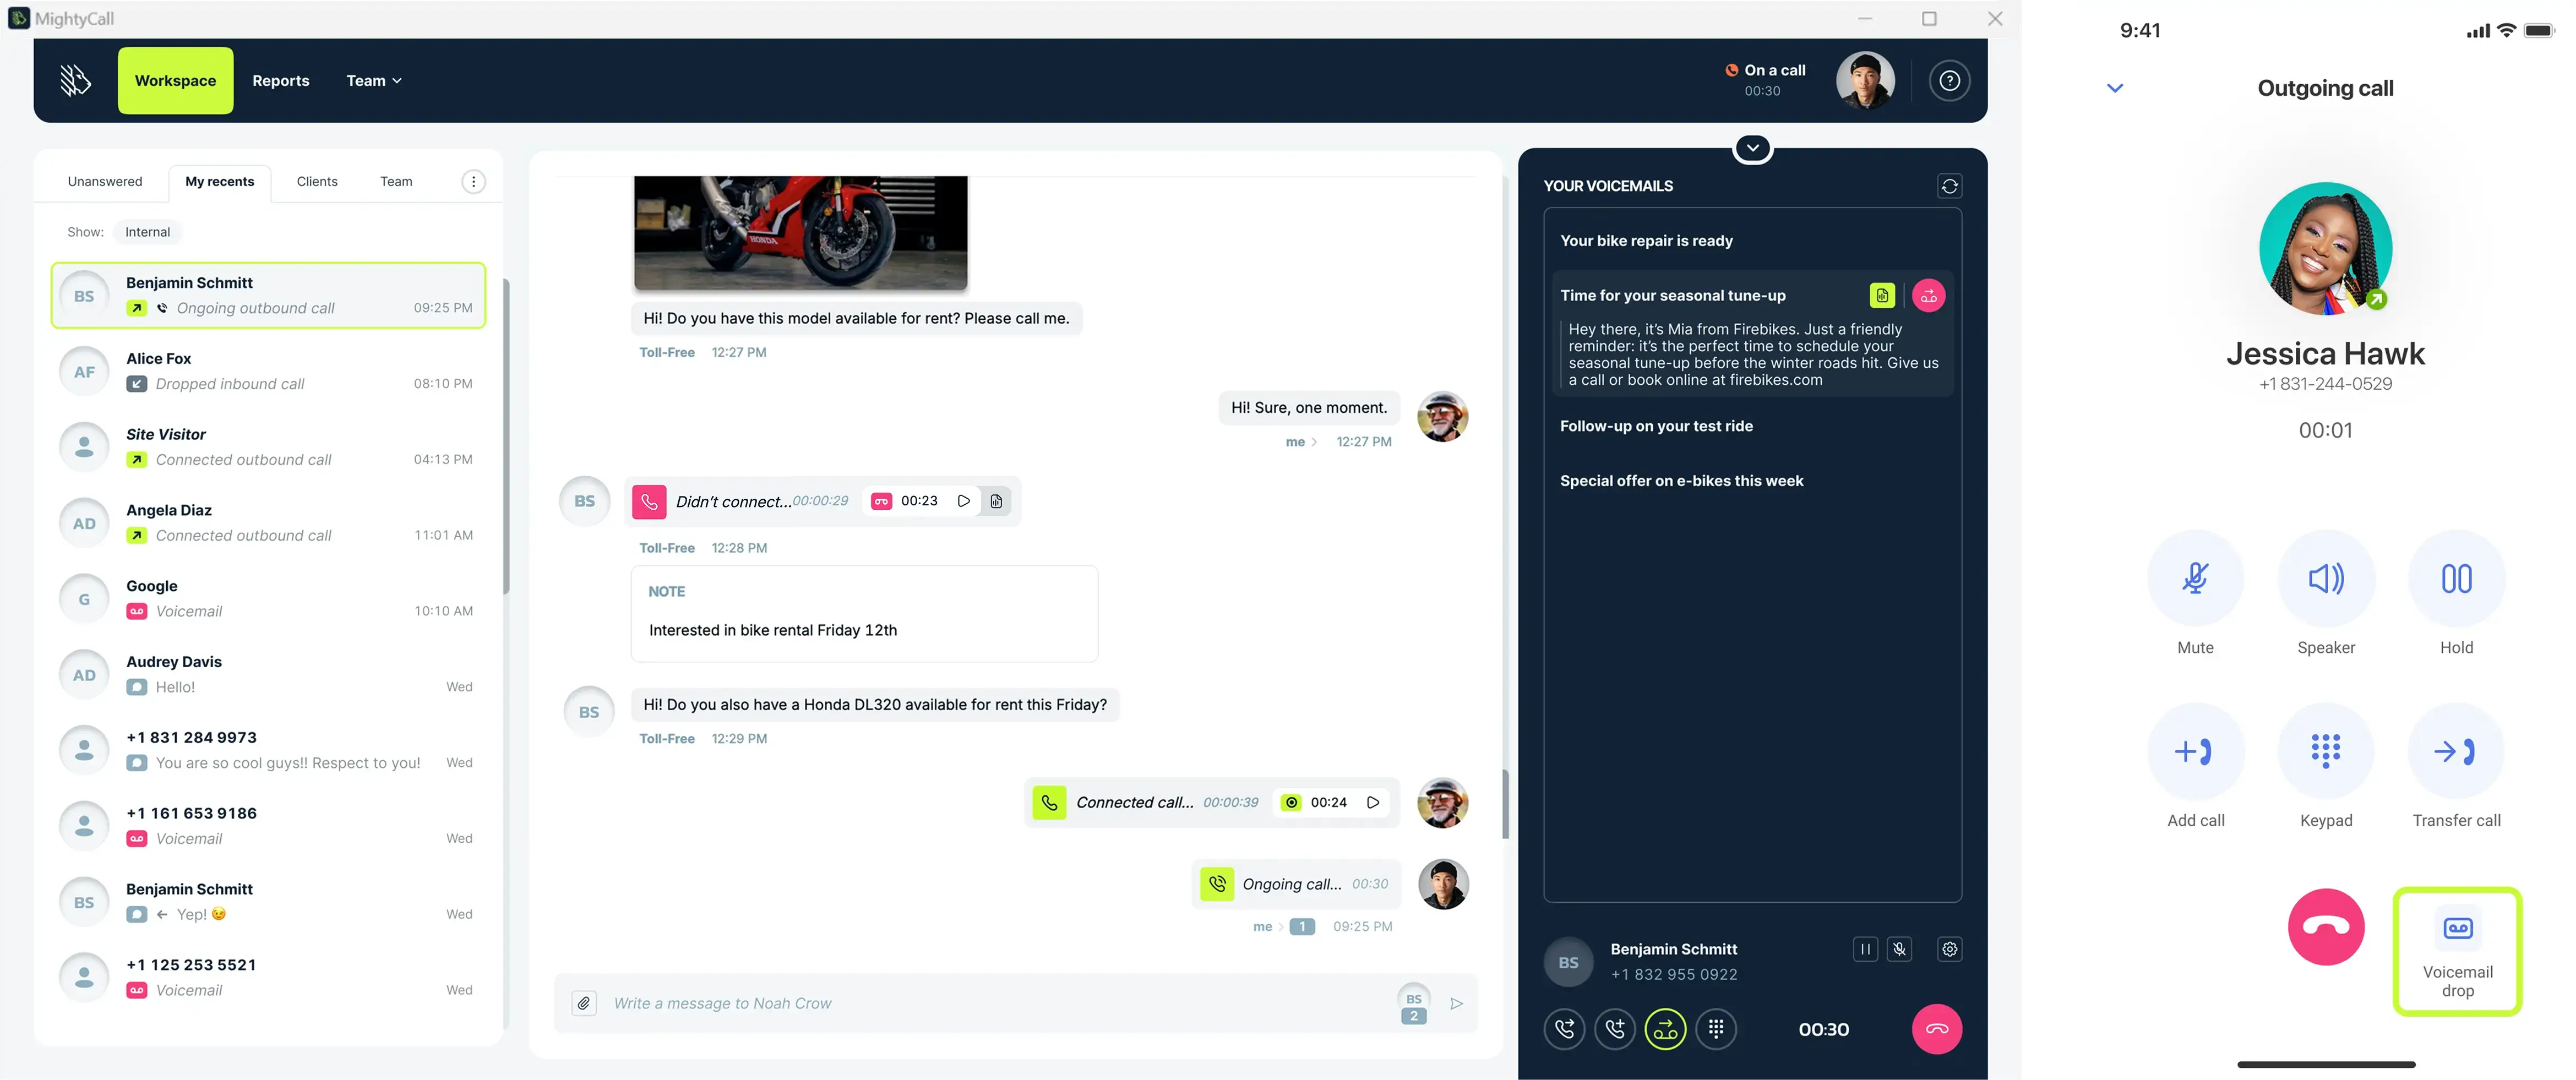Open the transcript icon on the tune-up voicemail
2576x1080 pixels.
(1883, 295)
